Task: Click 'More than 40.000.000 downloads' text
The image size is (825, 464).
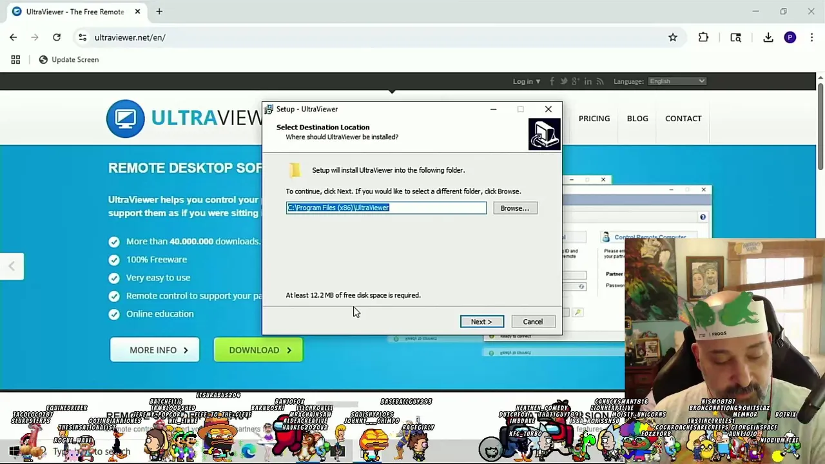Action: click(x=193, y=241)
